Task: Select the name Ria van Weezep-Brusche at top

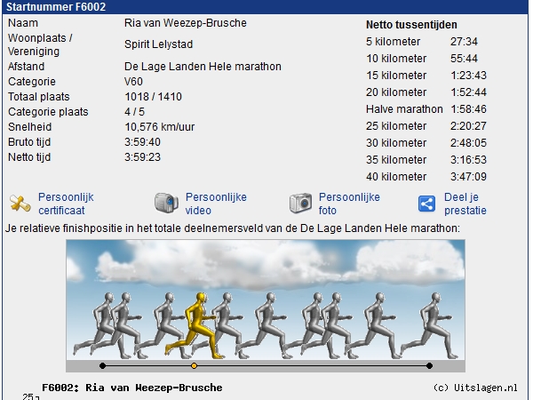Action: (x=185, y=22)
